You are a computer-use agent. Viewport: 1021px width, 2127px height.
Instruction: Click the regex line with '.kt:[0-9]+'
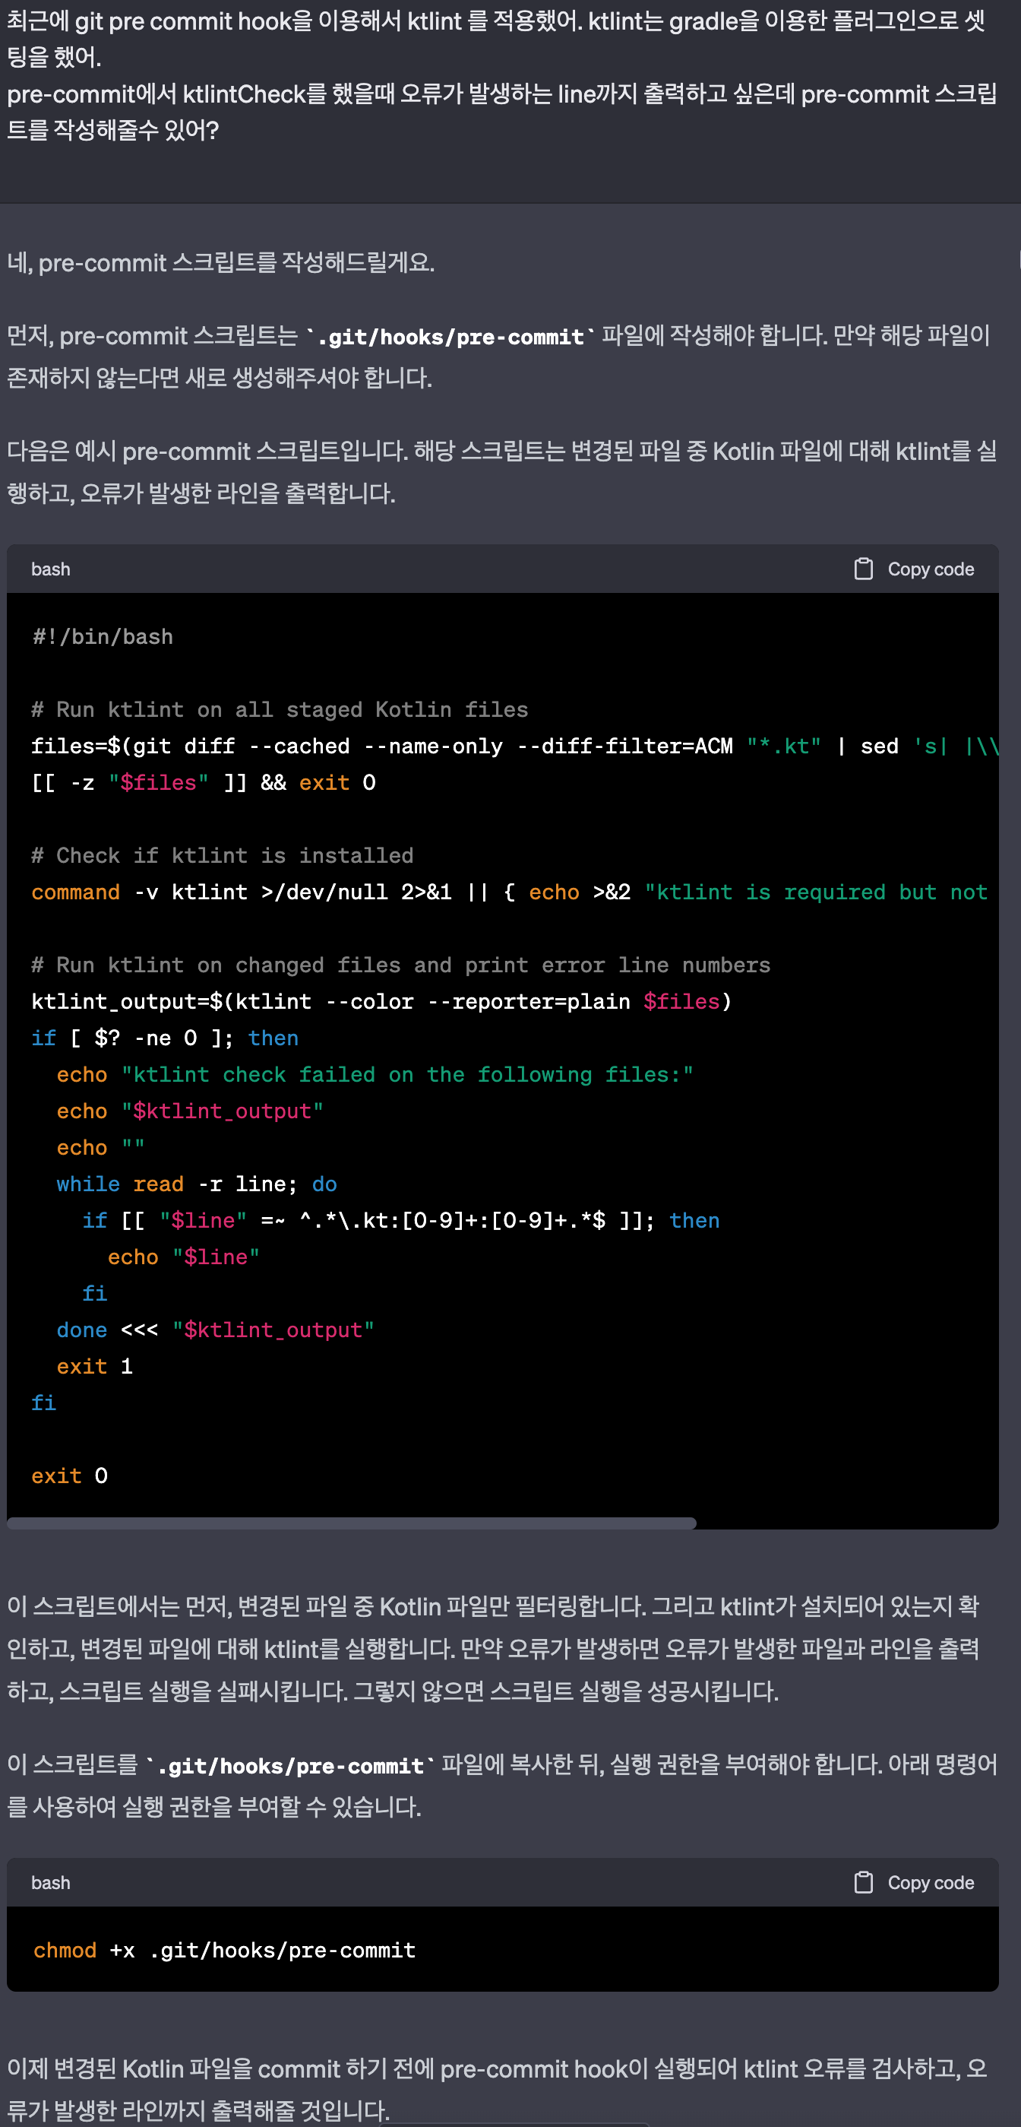[400, 1220]
